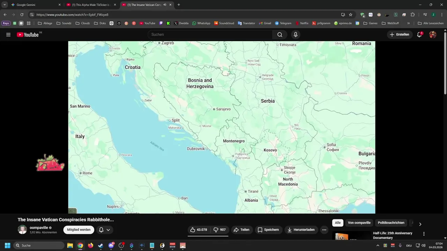Open the Alle Lesezeichen folder

coord(431,23)
